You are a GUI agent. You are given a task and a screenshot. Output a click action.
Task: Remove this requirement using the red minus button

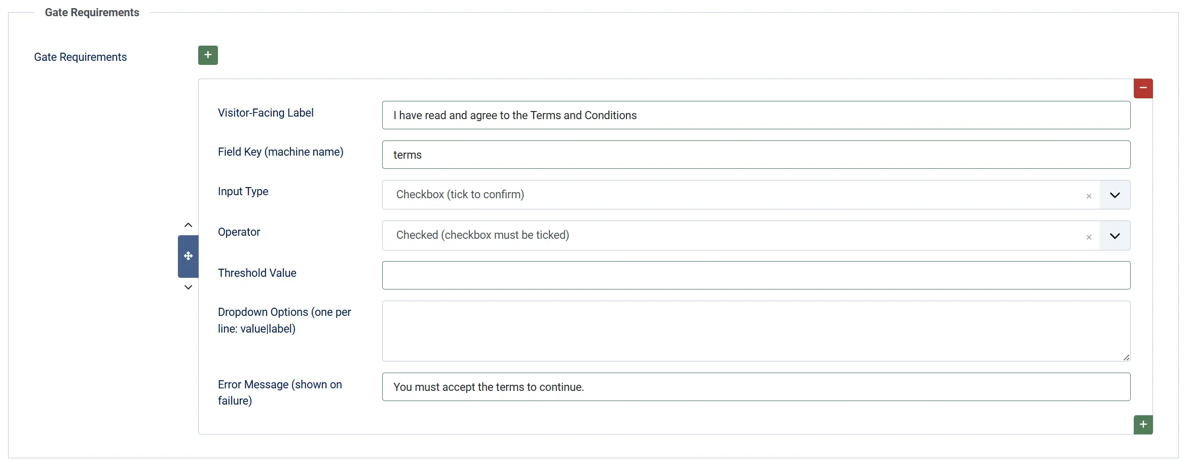(1143, 88)
